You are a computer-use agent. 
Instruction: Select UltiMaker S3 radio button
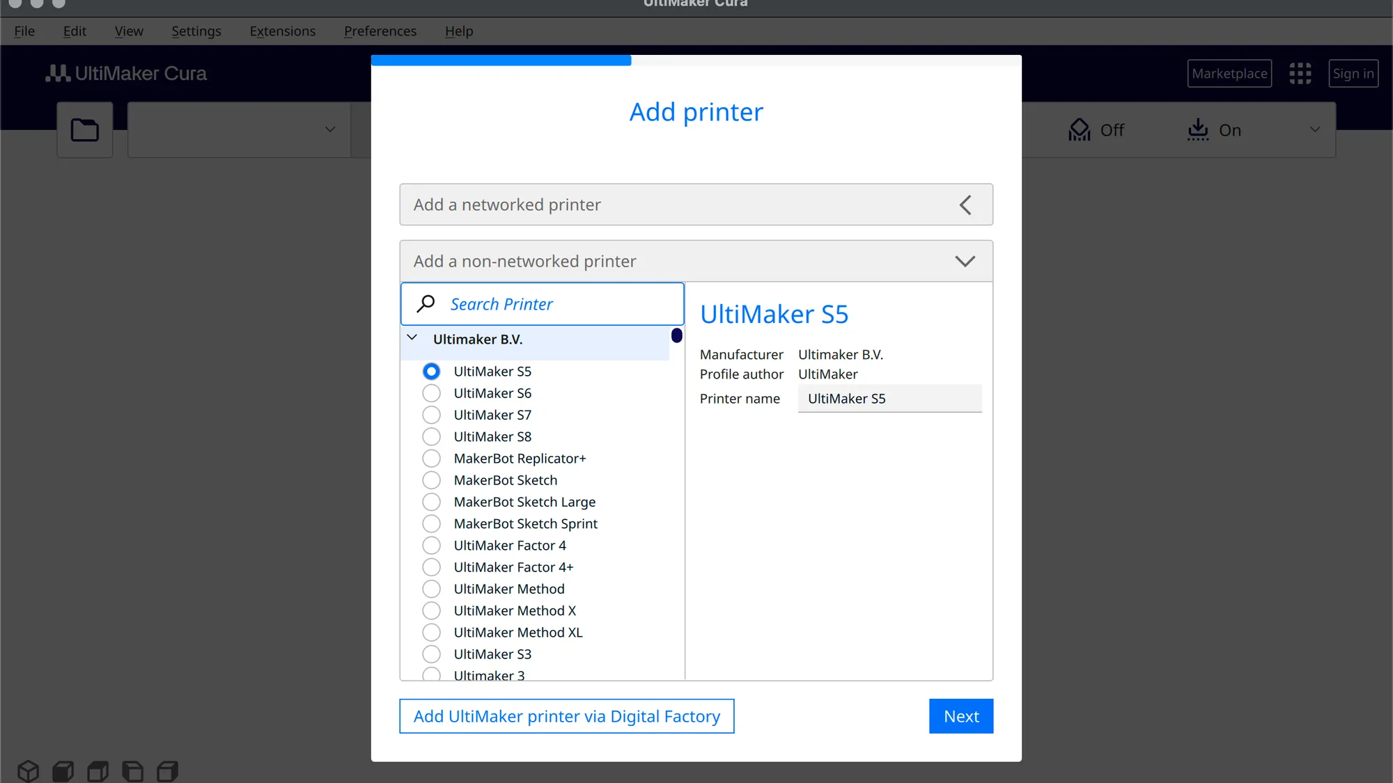pyautogui.click(x=431, y=654)
